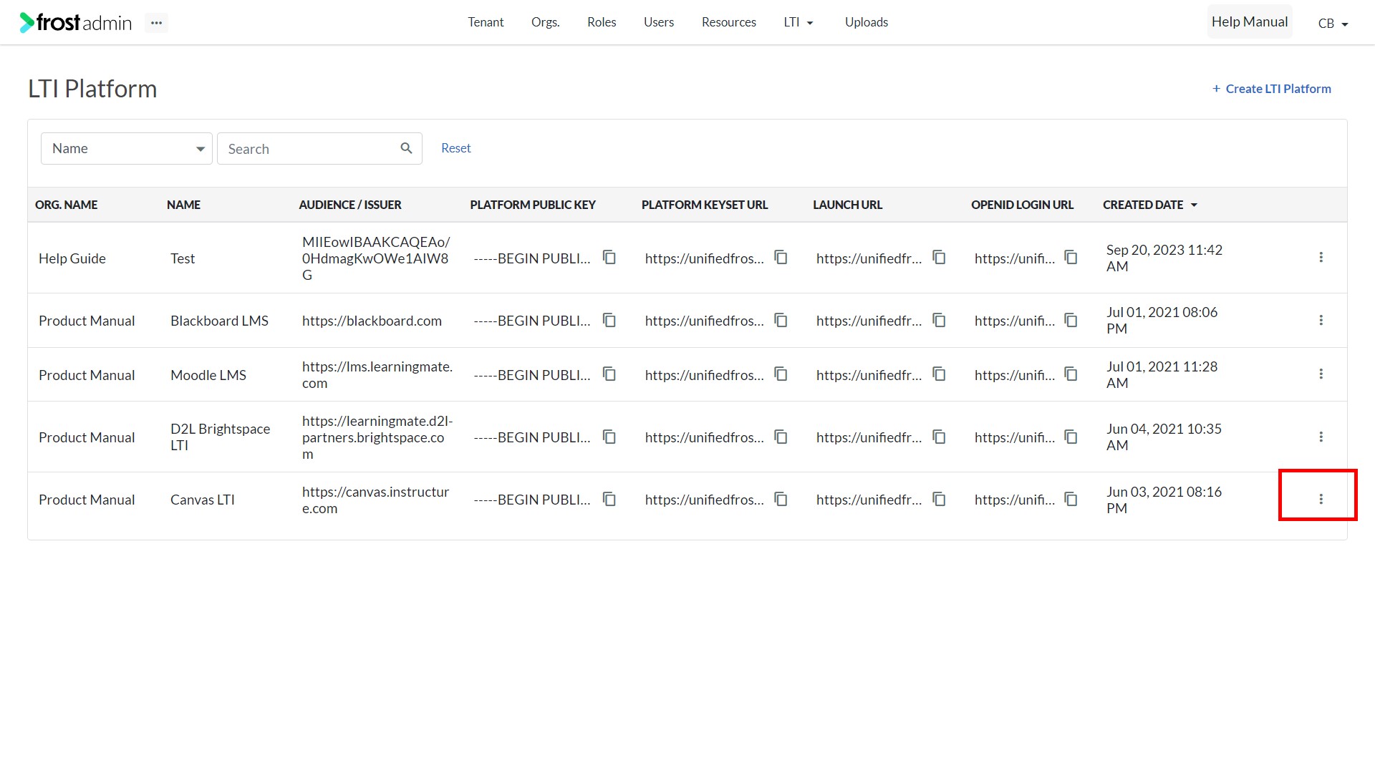Click the frost admin logo
The height and width of the screenshot is (773, 1375).
coord(76,23)
